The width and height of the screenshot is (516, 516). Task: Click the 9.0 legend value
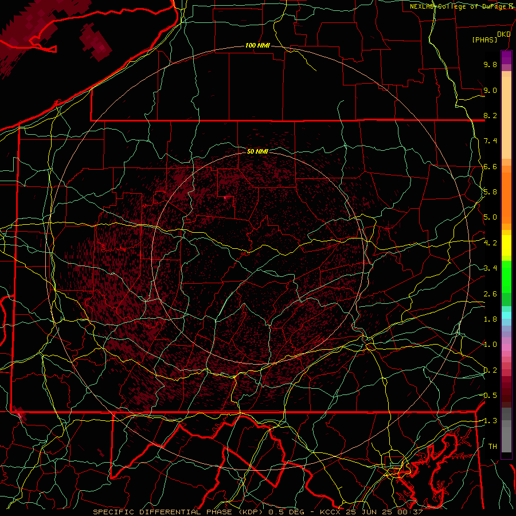(x=490, y=90)
